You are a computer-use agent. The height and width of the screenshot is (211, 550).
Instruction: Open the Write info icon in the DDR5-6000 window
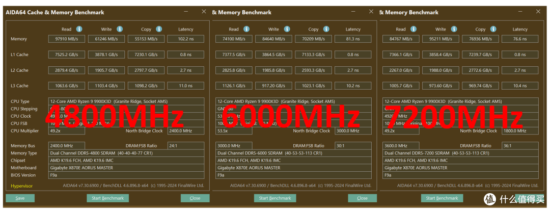287,29
